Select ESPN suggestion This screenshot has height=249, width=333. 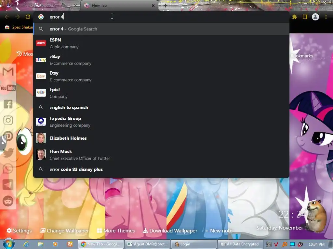tap(161, 43)
